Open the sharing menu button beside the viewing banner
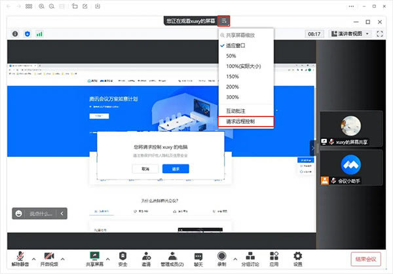 point(224,21)
